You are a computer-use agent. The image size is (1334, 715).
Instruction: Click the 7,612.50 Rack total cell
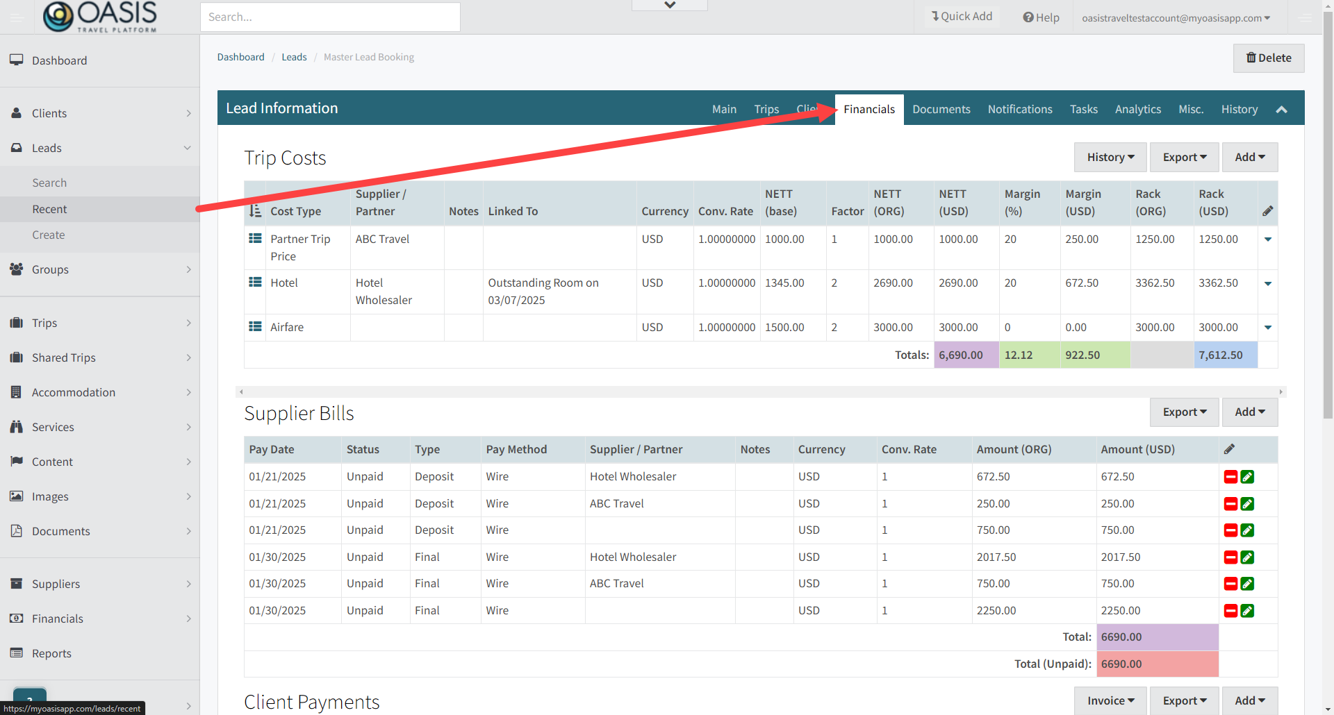[x=1226, y=355]
